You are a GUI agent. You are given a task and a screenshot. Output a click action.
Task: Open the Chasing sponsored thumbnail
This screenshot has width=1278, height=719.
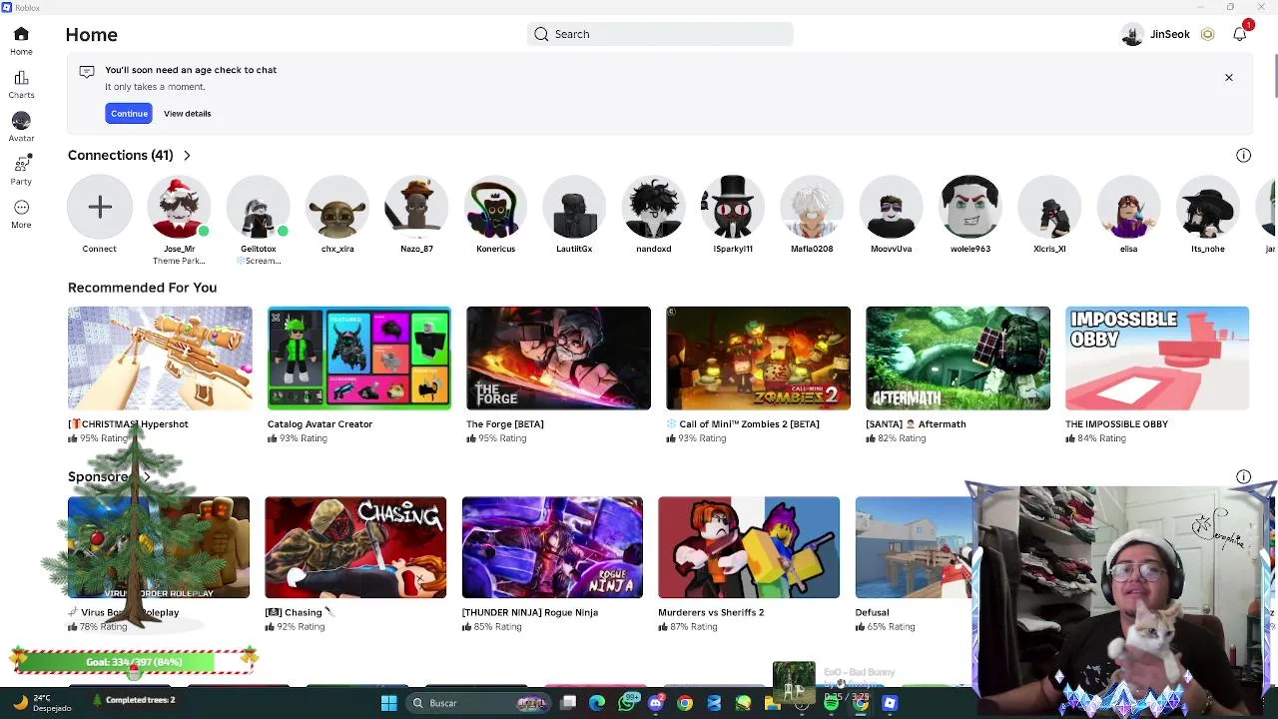[x=355, y=547]
